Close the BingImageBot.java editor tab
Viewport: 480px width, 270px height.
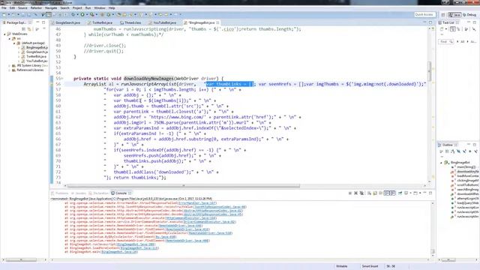(x=217, y=22)
